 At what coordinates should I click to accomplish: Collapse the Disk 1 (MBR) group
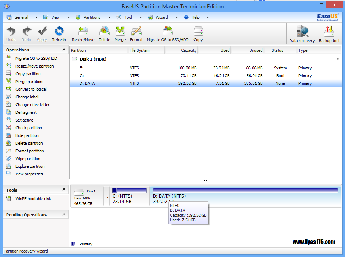338,59
